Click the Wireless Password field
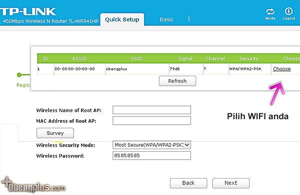This screenshot has width=300, height=195. point(151,156)
